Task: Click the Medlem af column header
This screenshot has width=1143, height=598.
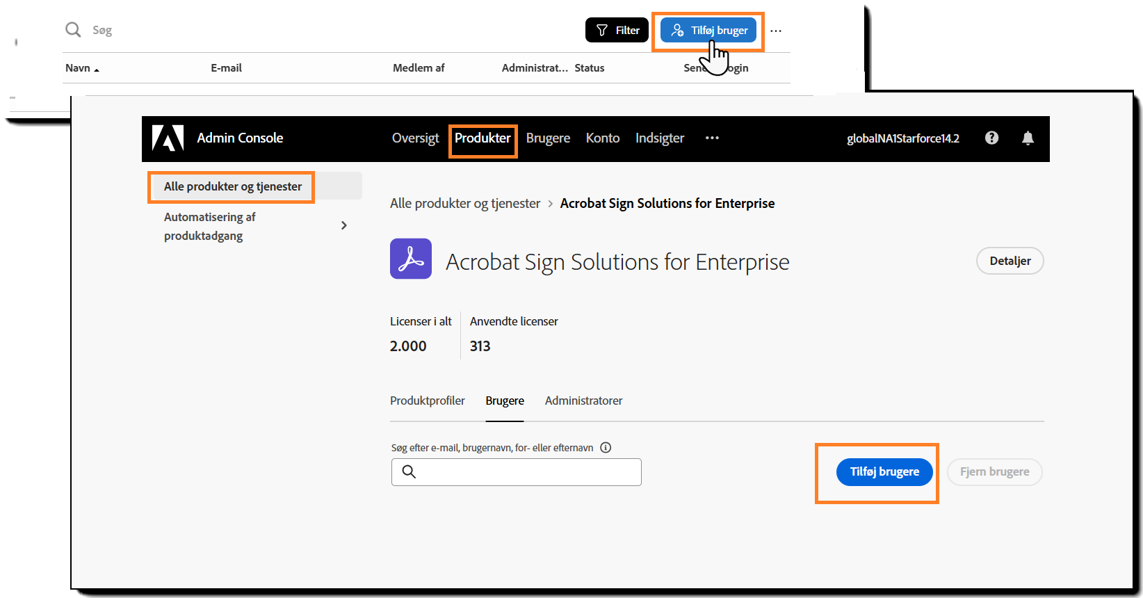Action: click(419, 67)
